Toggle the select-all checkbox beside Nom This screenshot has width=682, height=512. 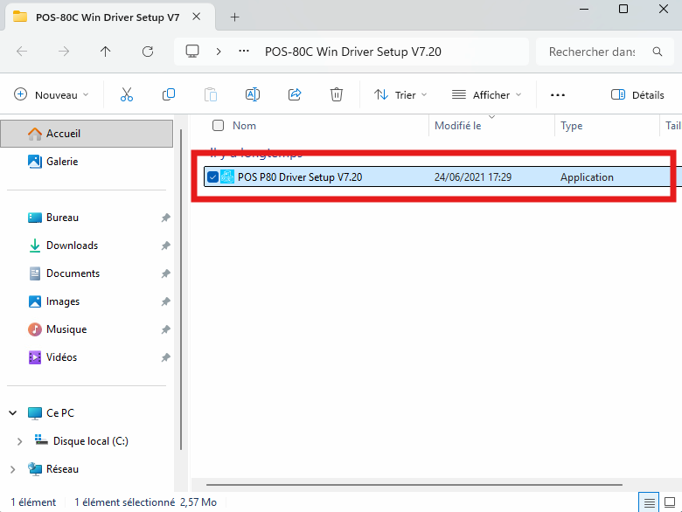[x=219, y=126]
